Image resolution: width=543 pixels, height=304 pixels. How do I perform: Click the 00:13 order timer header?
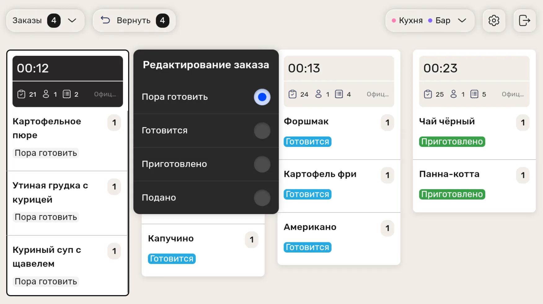click(x=339, y=68)
